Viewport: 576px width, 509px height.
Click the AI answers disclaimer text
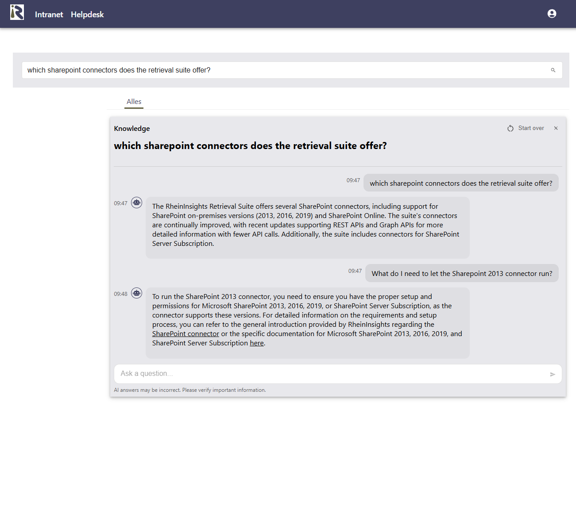point(190,390)
